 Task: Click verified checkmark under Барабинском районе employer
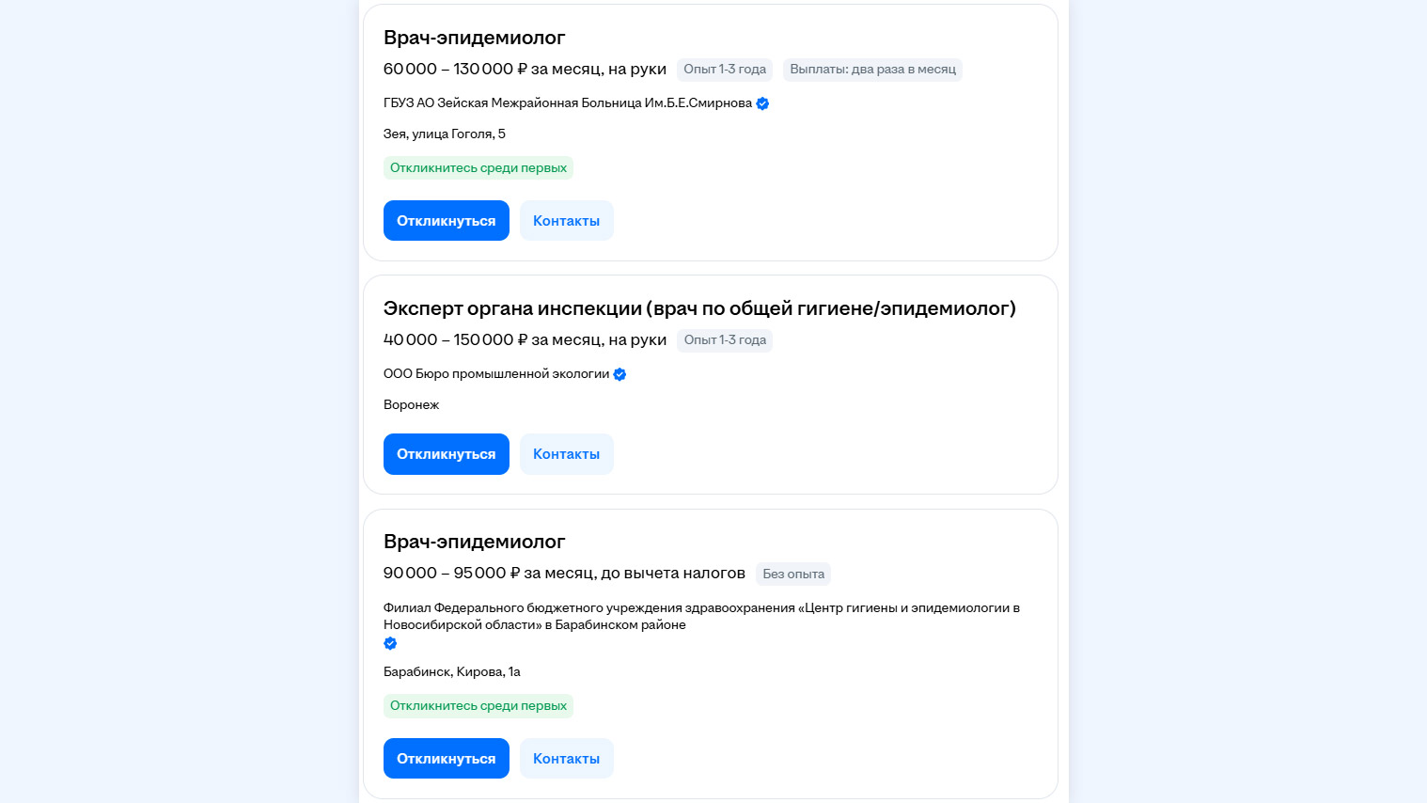pyautogui.click(x=390, y=644)
